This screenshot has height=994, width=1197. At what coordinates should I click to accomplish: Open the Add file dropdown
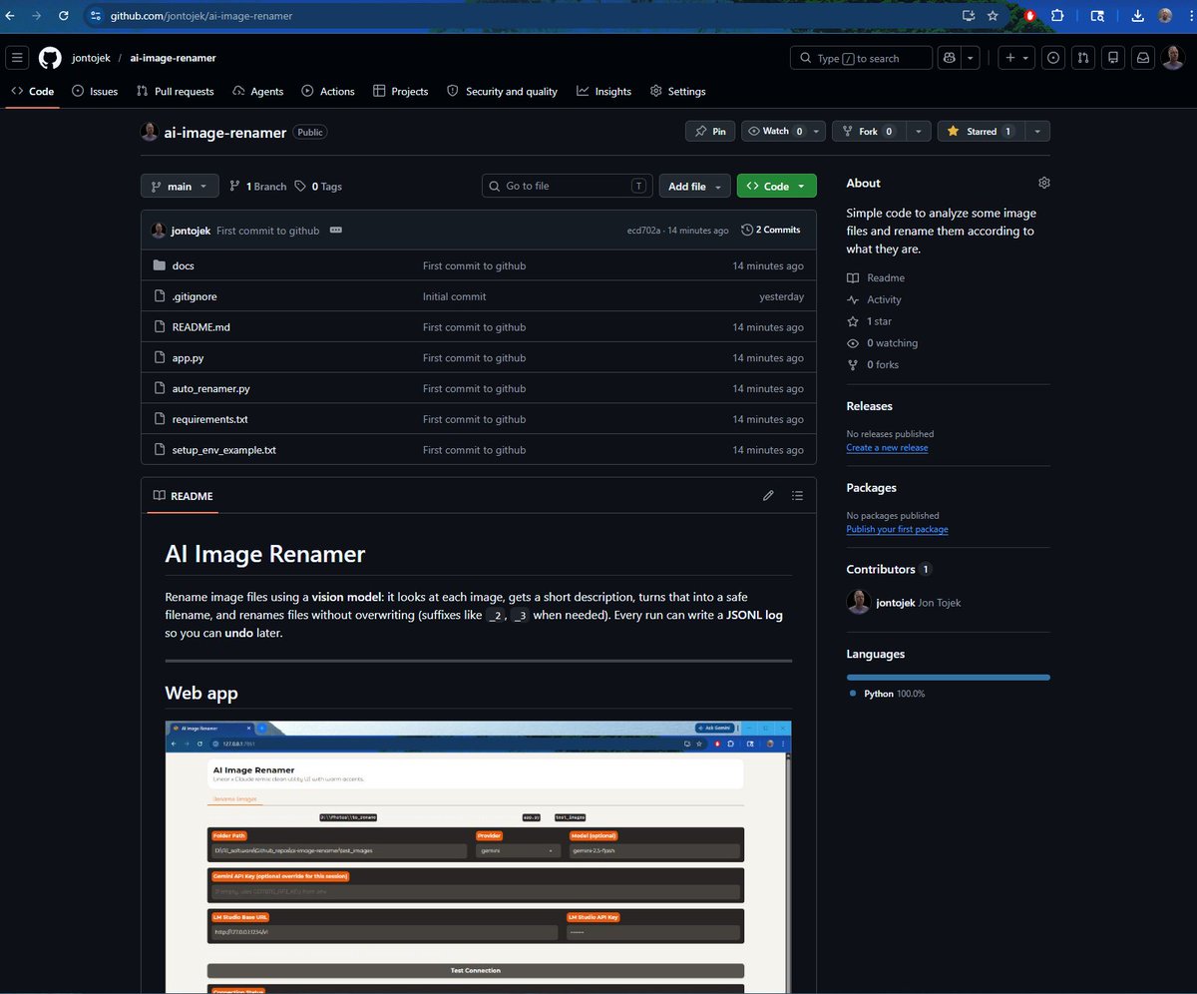(694, 186)
